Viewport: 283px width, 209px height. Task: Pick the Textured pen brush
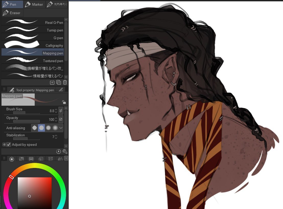[x=32, y=60]
